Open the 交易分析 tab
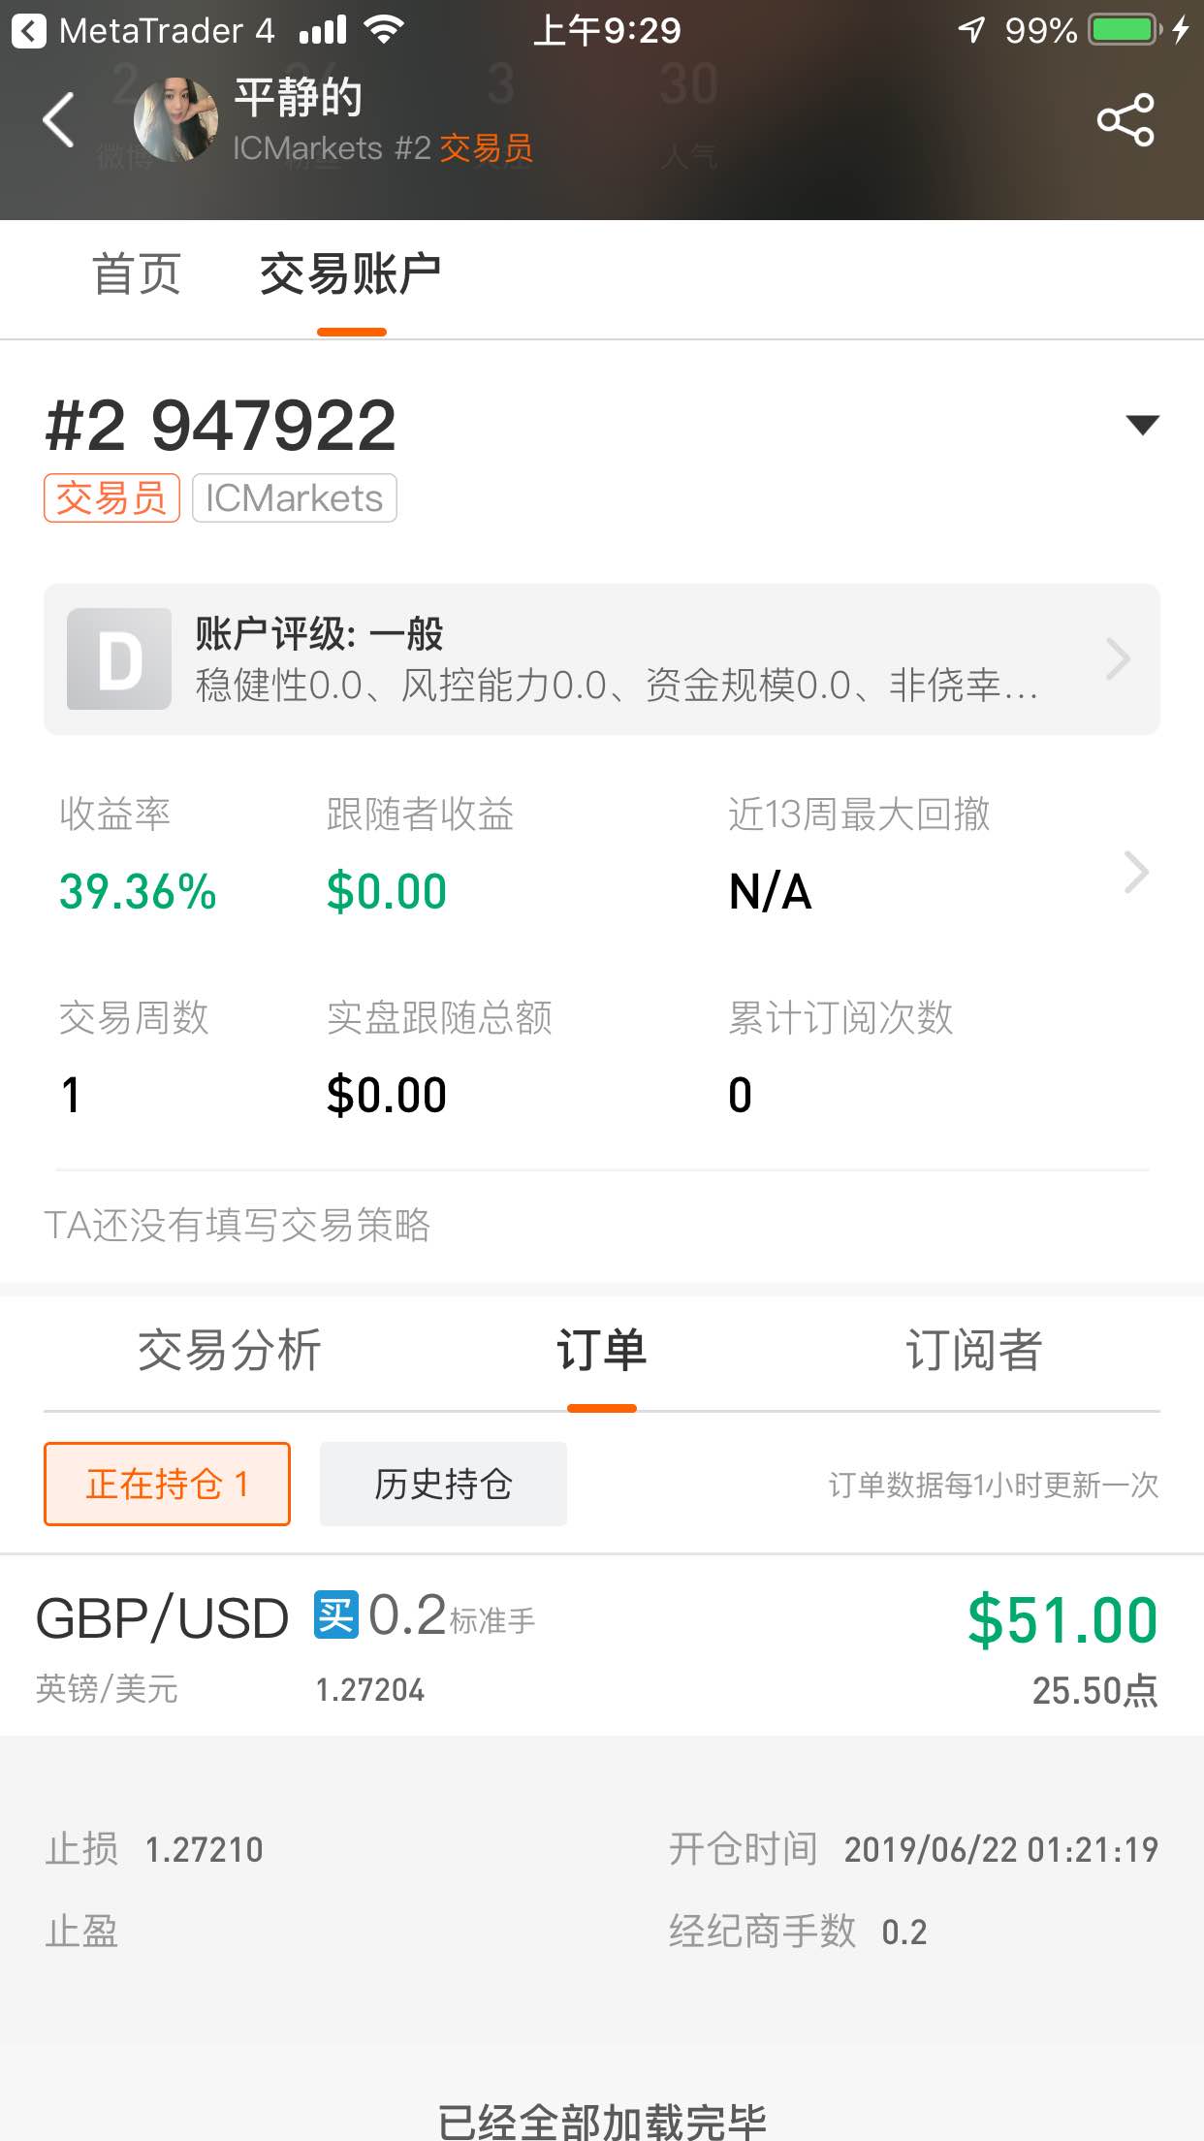 point(230,1350)
